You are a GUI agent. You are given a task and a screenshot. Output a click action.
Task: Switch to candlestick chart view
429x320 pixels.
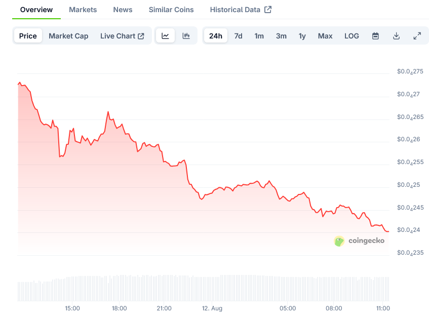click(186, 36)
